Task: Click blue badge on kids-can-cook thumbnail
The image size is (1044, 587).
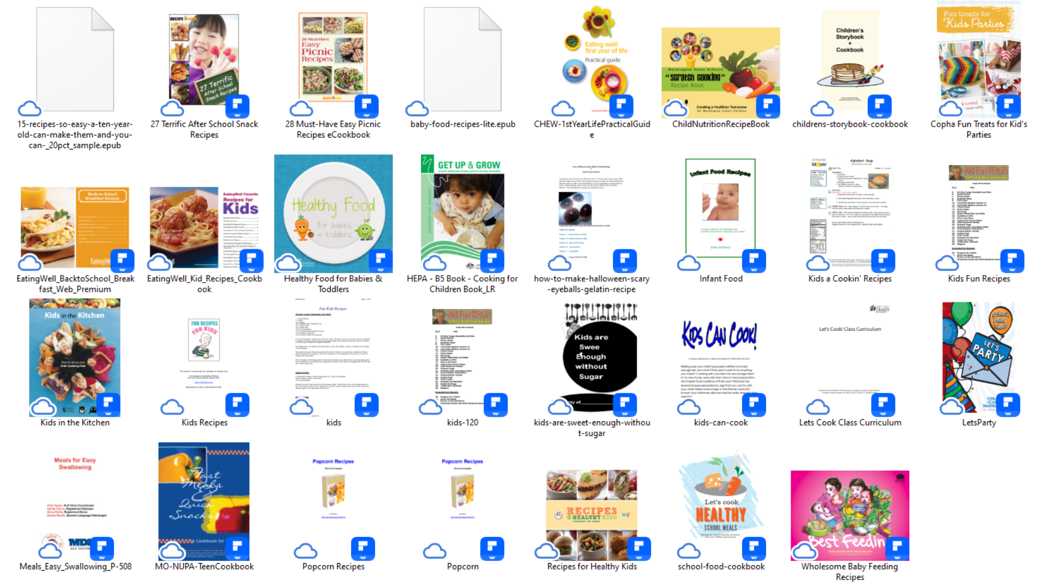Action: click(754, 404)
